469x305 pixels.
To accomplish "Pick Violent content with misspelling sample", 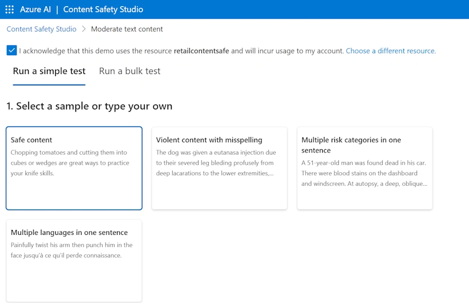I will [x=219, y=168].
